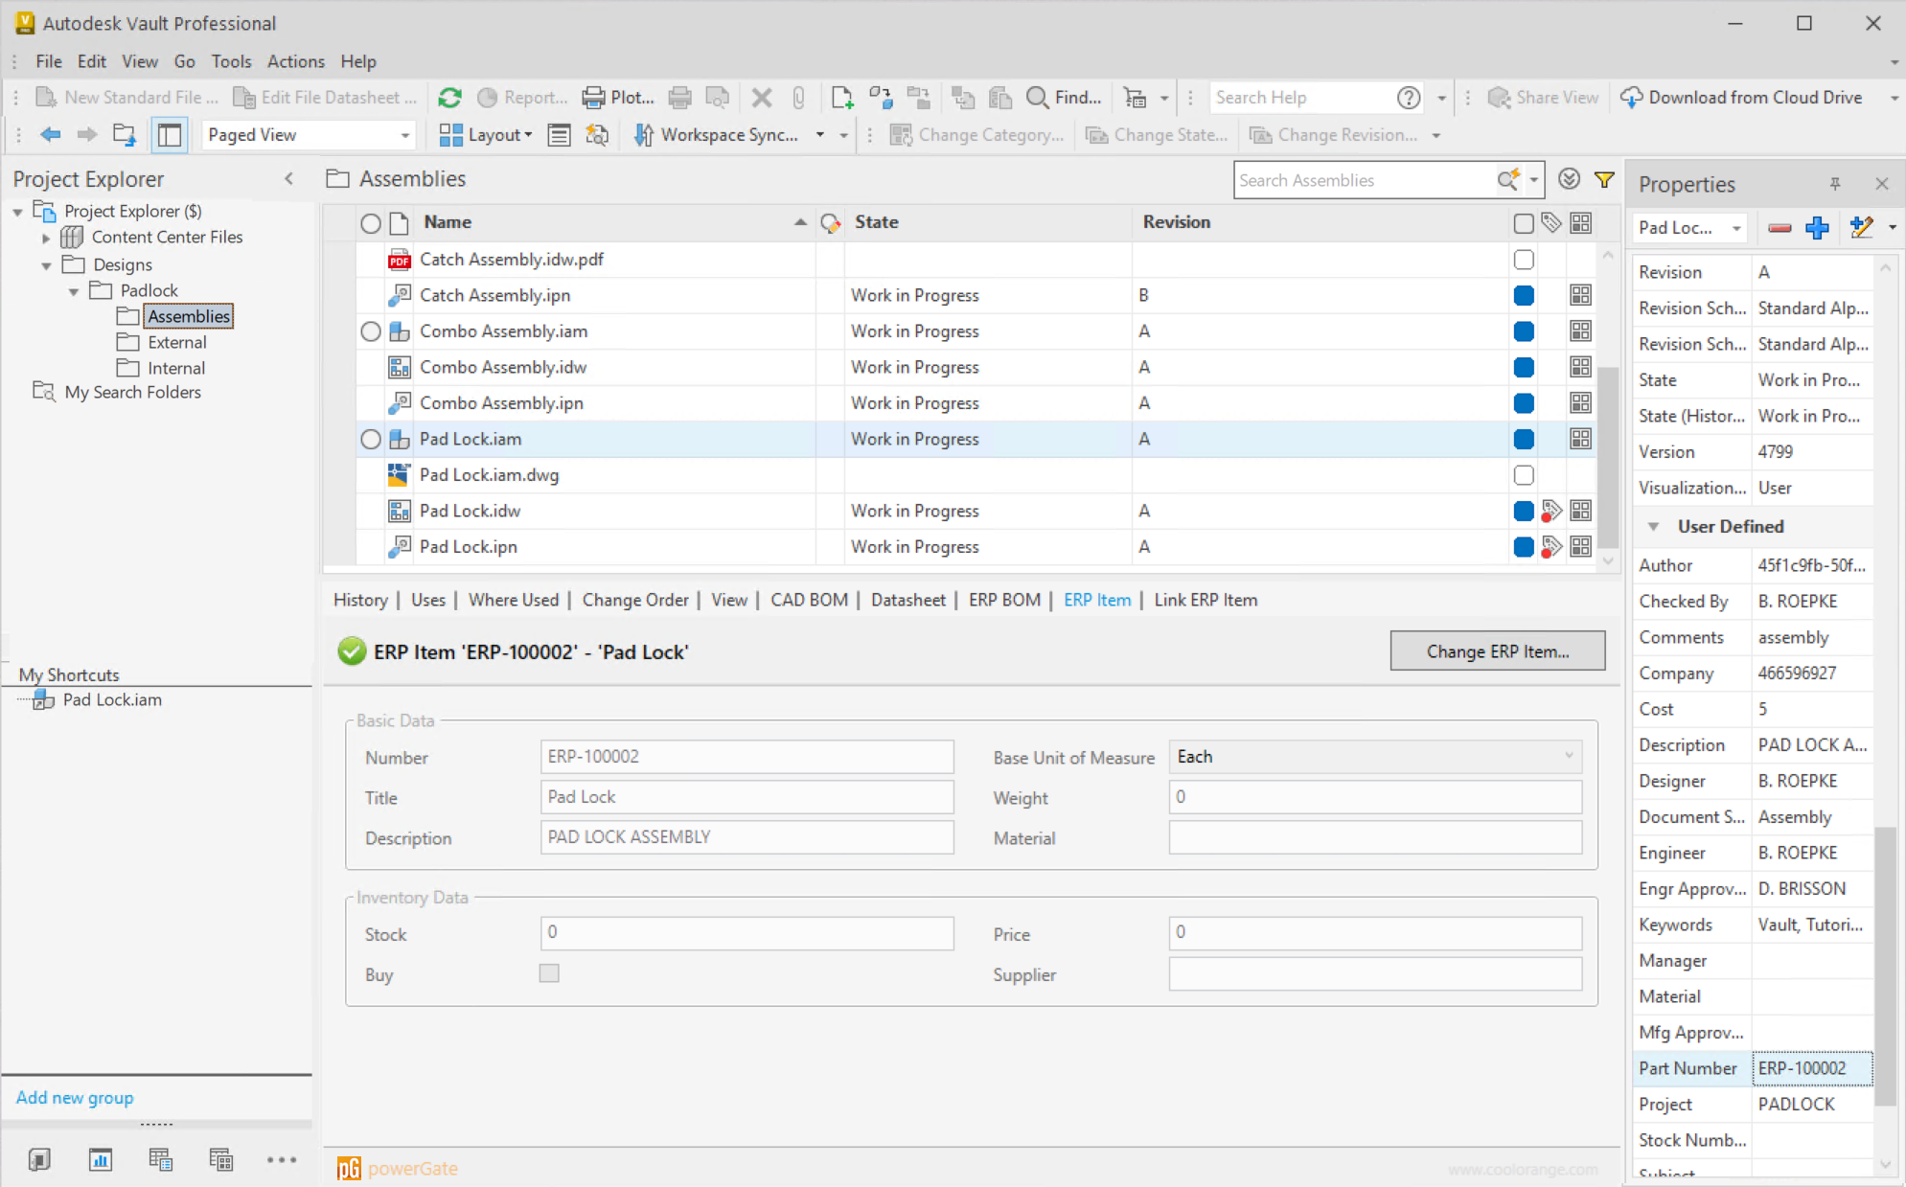This screenshot has width=1906, height=1187.
Task: Select the External folder in tree
Action: (176, 343)
